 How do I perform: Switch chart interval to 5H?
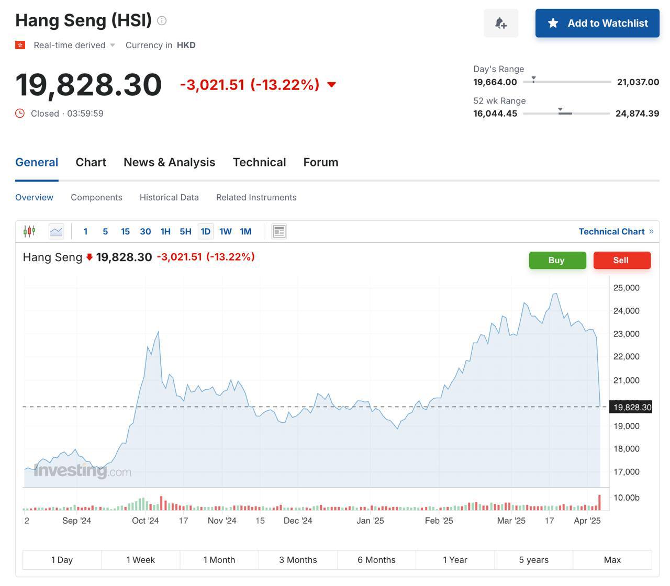(185, 231)
